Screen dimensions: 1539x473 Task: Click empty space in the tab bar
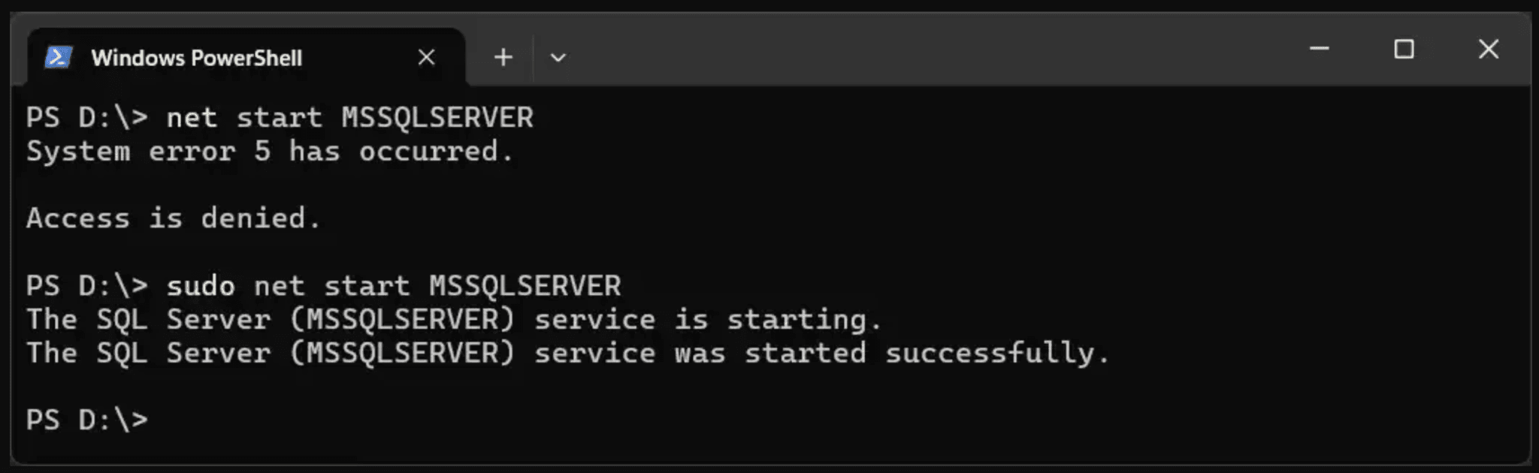pos(902,57)
